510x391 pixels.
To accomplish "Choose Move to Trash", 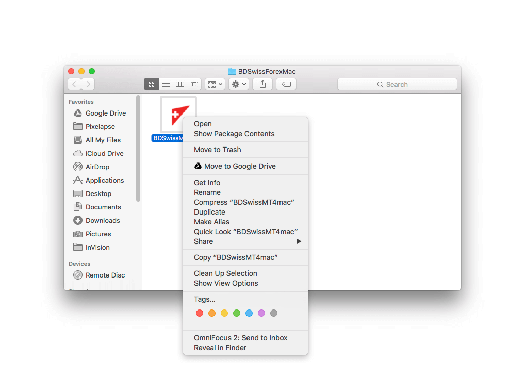I will (245, 150).
